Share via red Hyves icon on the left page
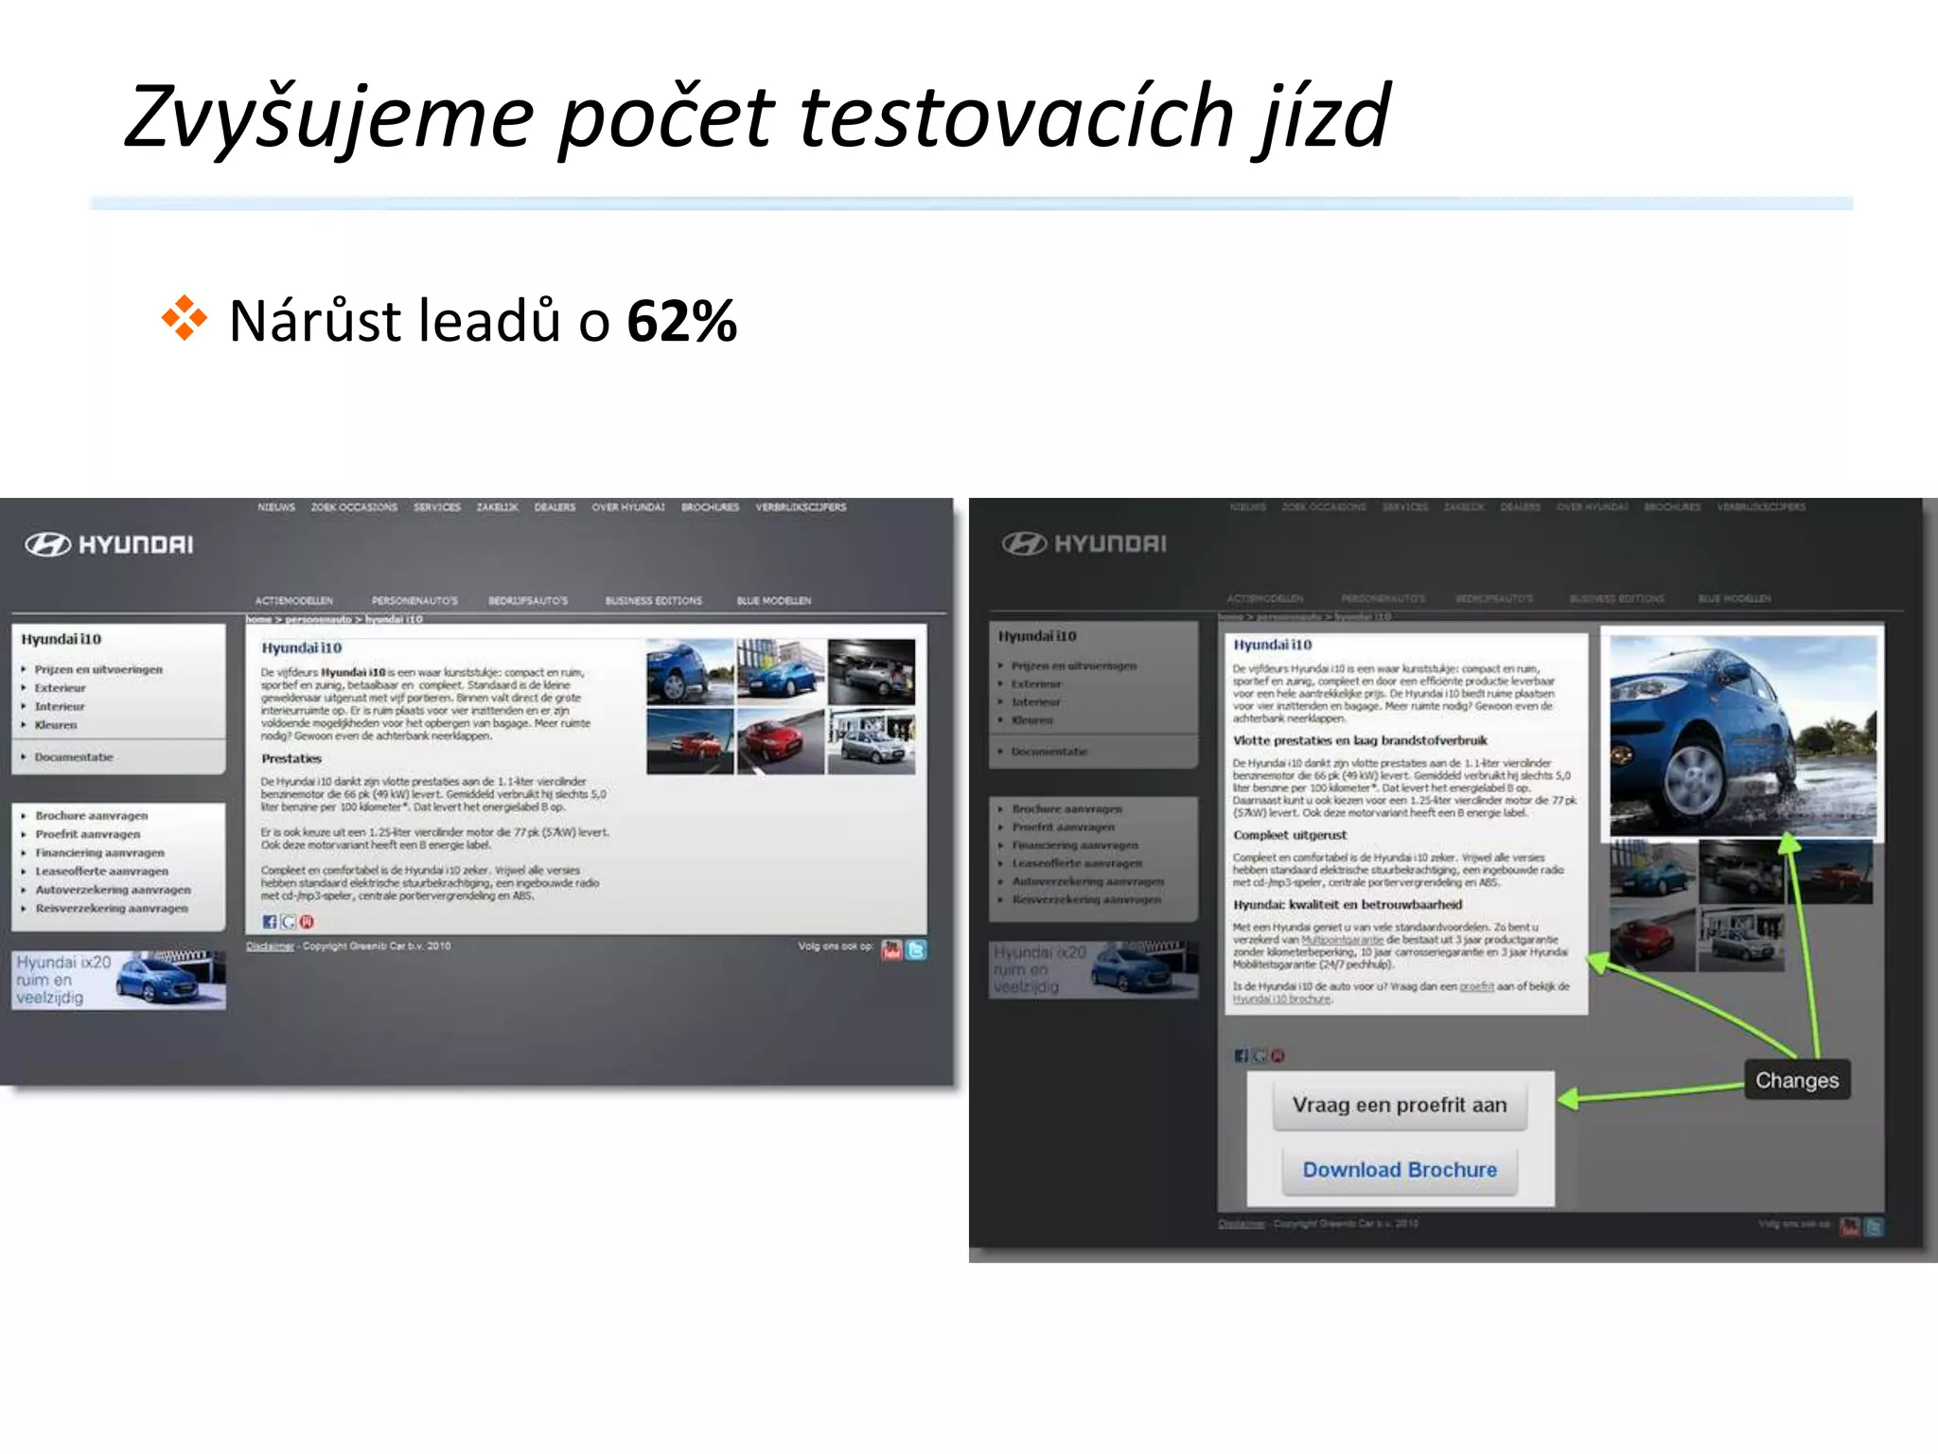1938x1454 pixels. (x=306, y=921)
